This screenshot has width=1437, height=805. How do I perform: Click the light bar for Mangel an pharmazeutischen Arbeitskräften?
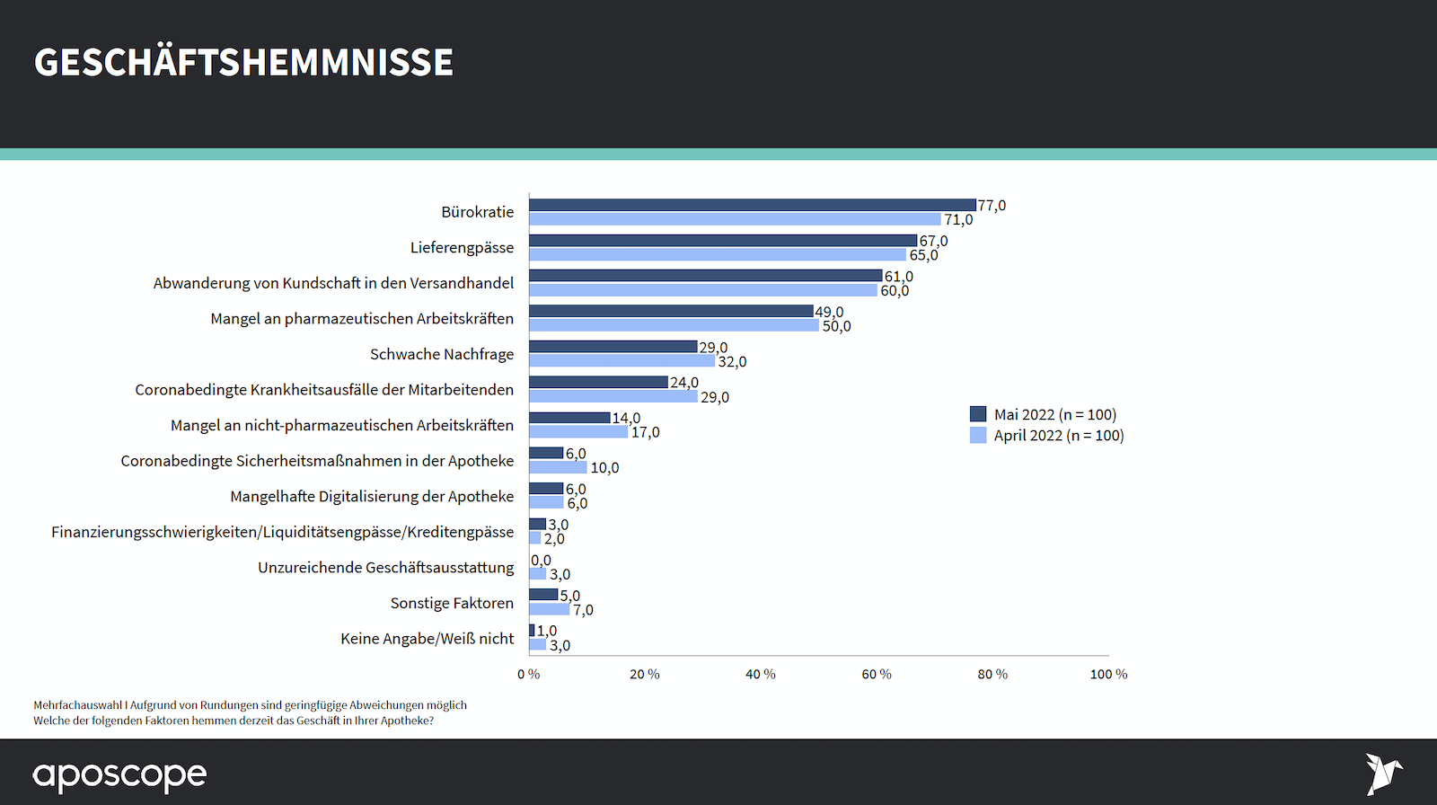click(674, 325)
